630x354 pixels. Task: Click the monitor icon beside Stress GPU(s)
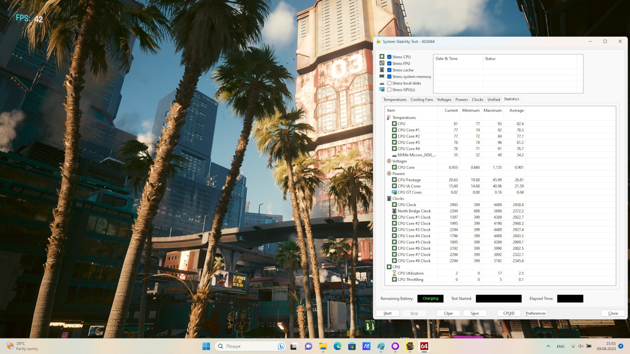click(382, 90)
